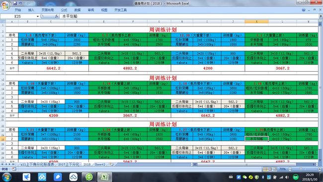Move the zoom slider handle

point(301,169)
